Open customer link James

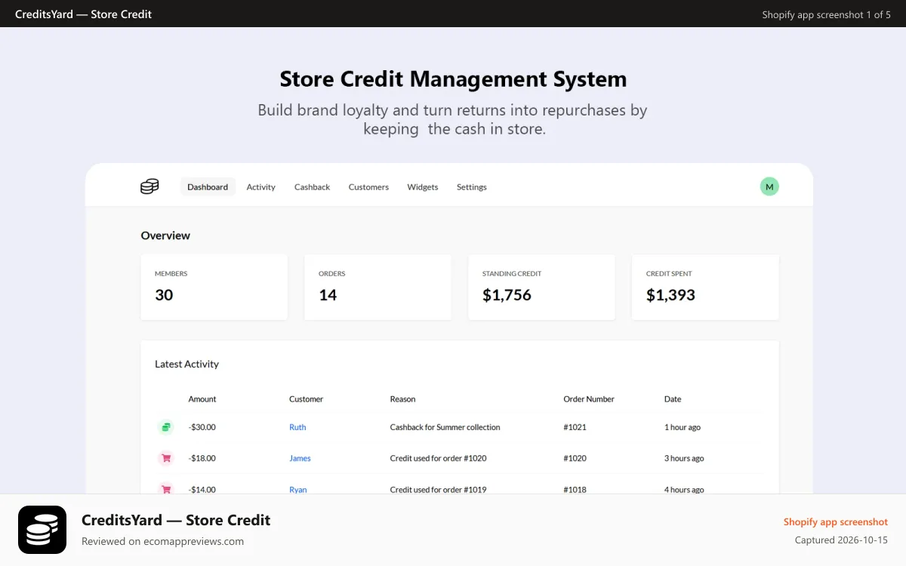(300, 458)
